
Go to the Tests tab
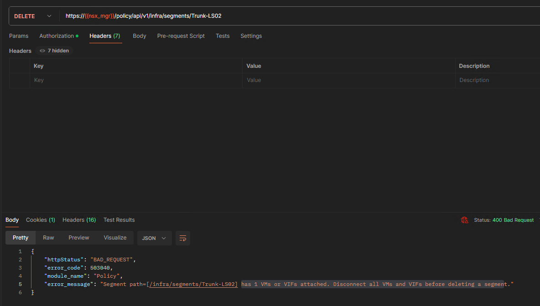click(223, 36)
